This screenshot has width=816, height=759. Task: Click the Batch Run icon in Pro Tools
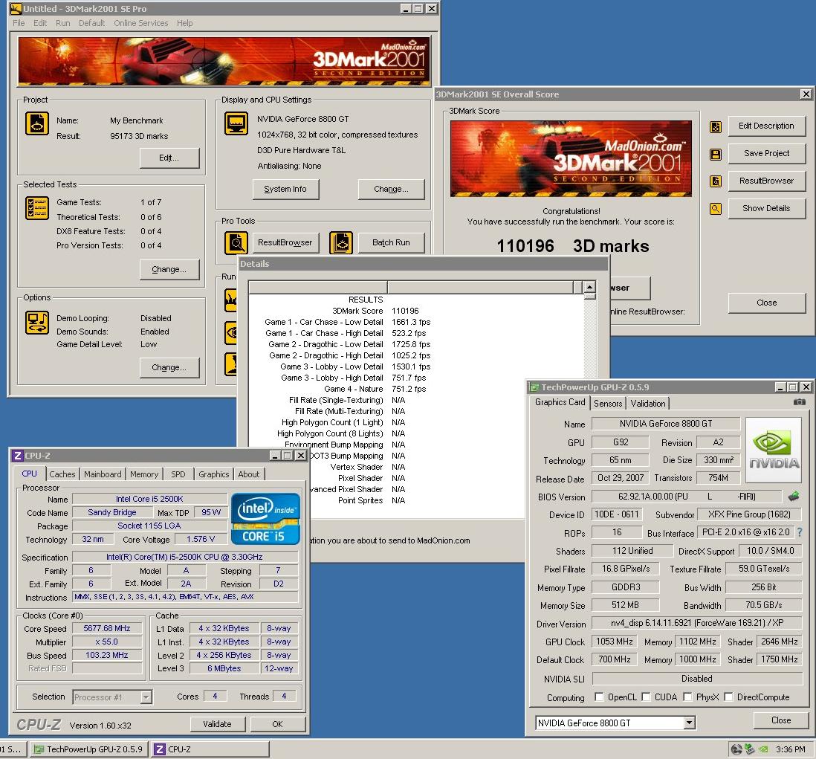tap(341, 243)
